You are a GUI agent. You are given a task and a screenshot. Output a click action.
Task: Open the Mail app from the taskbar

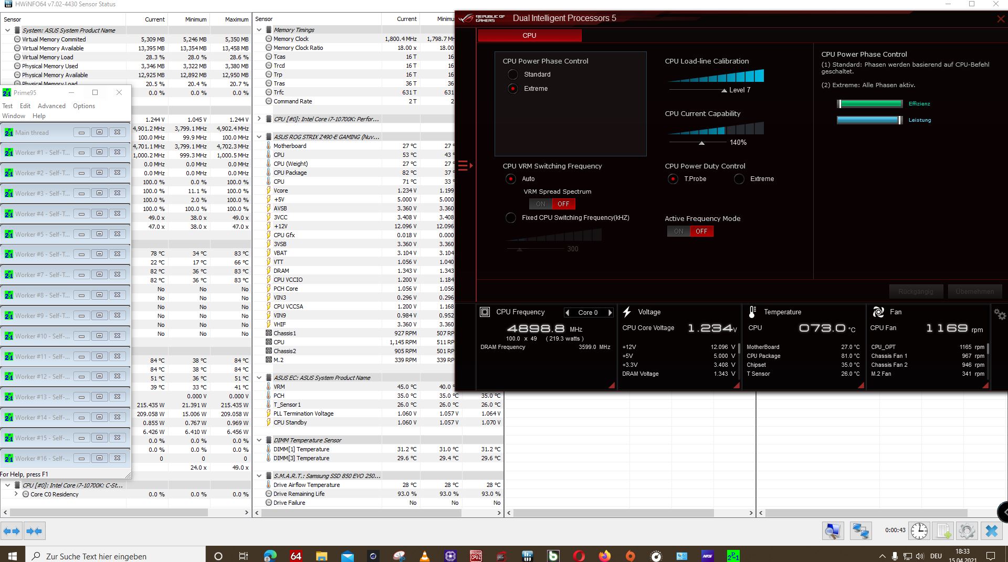pos(347,556)
